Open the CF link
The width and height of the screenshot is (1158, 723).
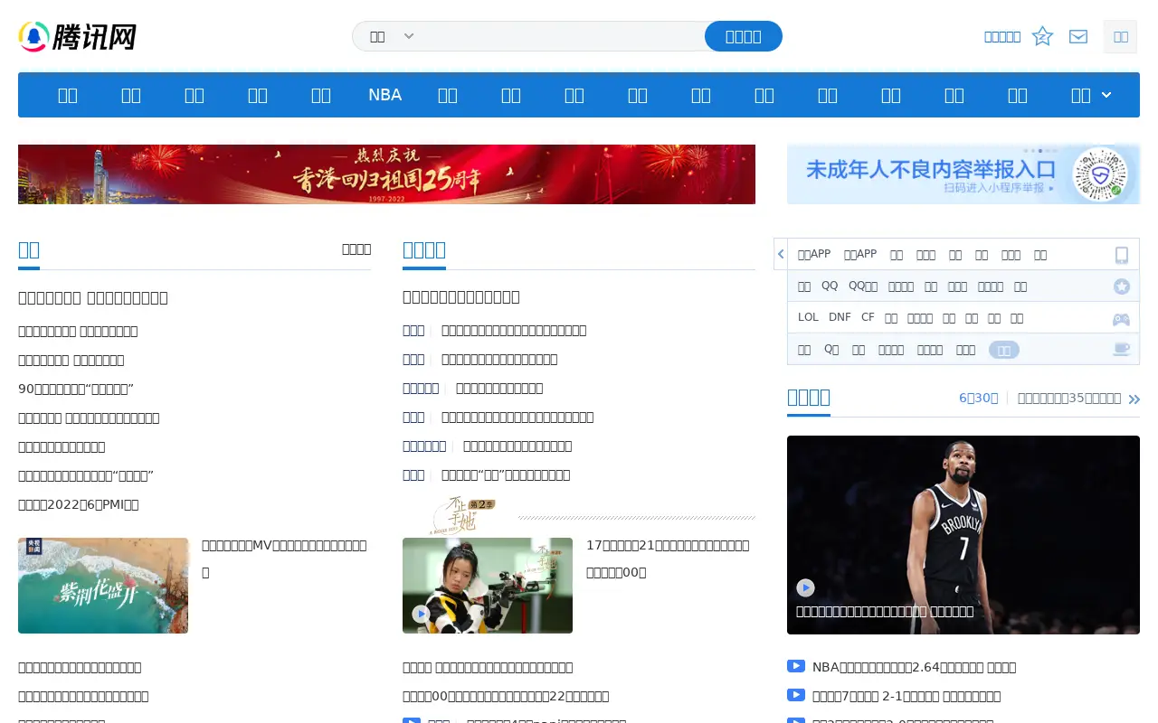[868, 317]
